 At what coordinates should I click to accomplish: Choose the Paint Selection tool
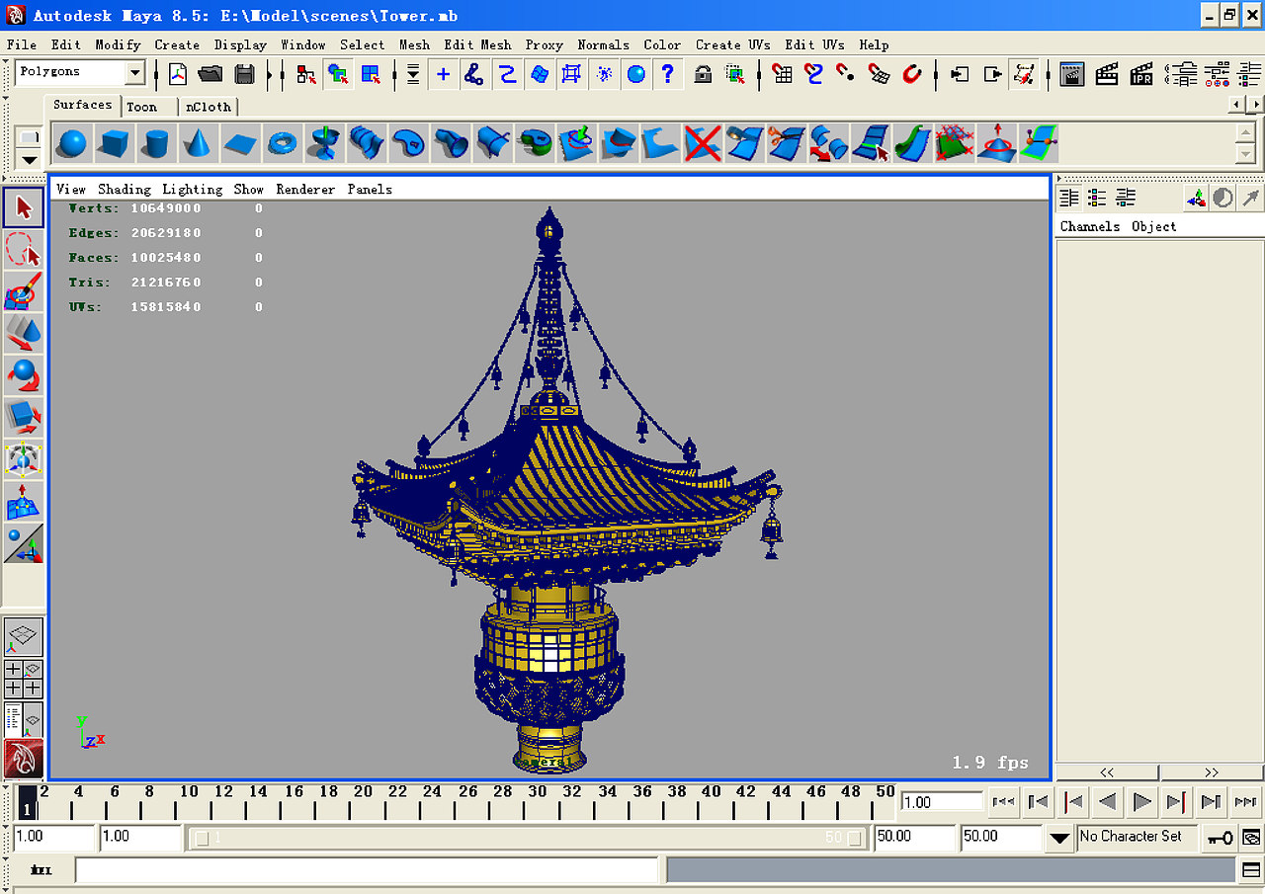tap(25, 292)
